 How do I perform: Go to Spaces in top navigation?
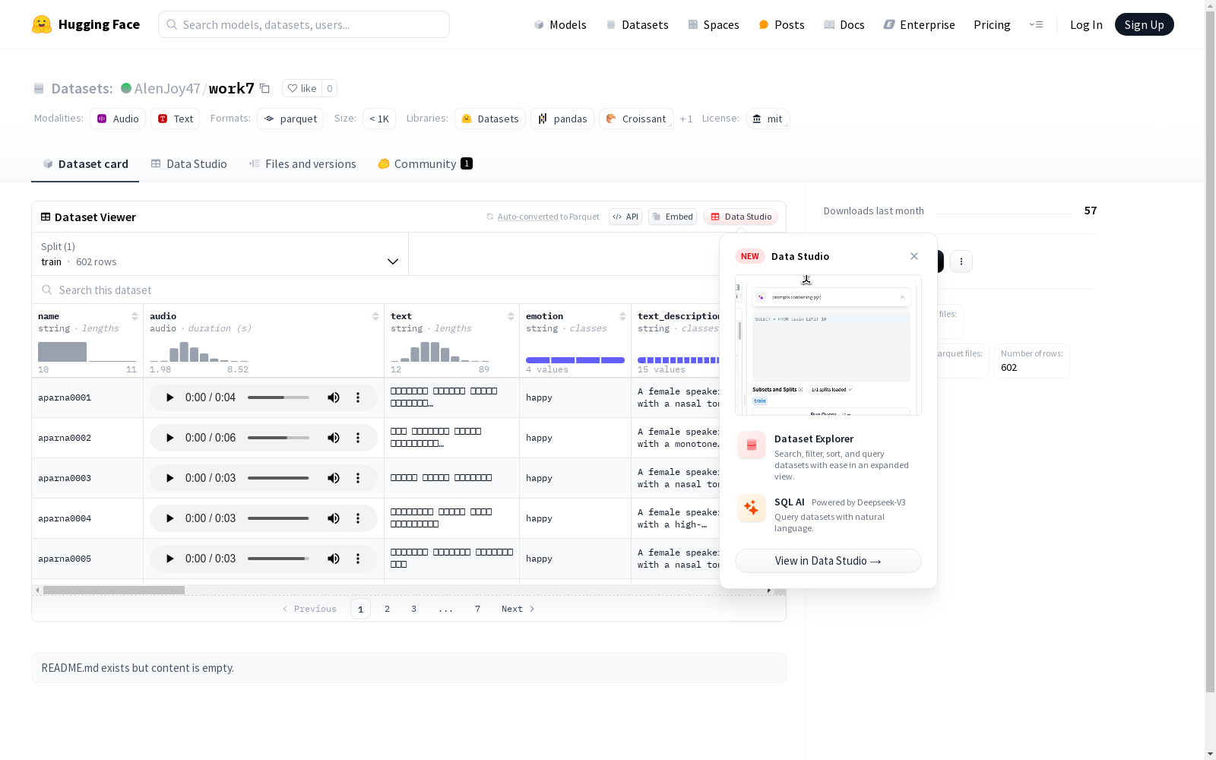pyautogui.click(x=713, y=24)
